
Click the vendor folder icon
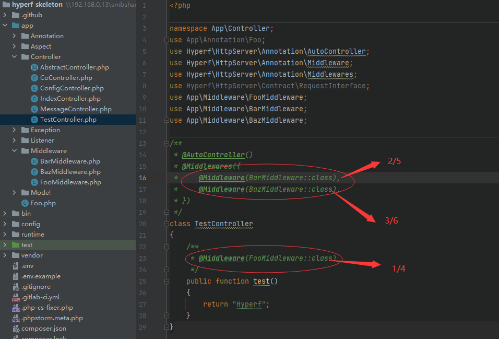click(16, 255)
